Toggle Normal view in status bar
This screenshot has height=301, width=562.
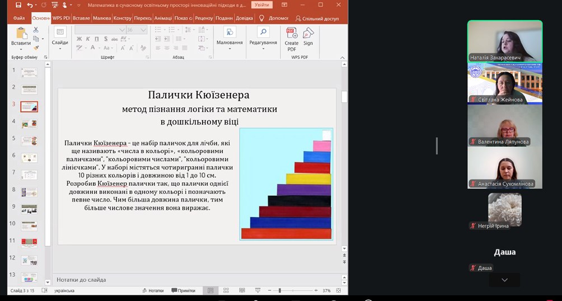210,290
